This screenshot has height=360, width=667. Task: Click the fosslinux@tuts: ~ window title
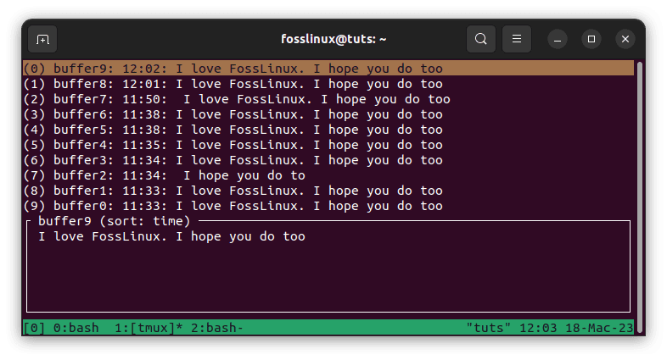(333, 39)
